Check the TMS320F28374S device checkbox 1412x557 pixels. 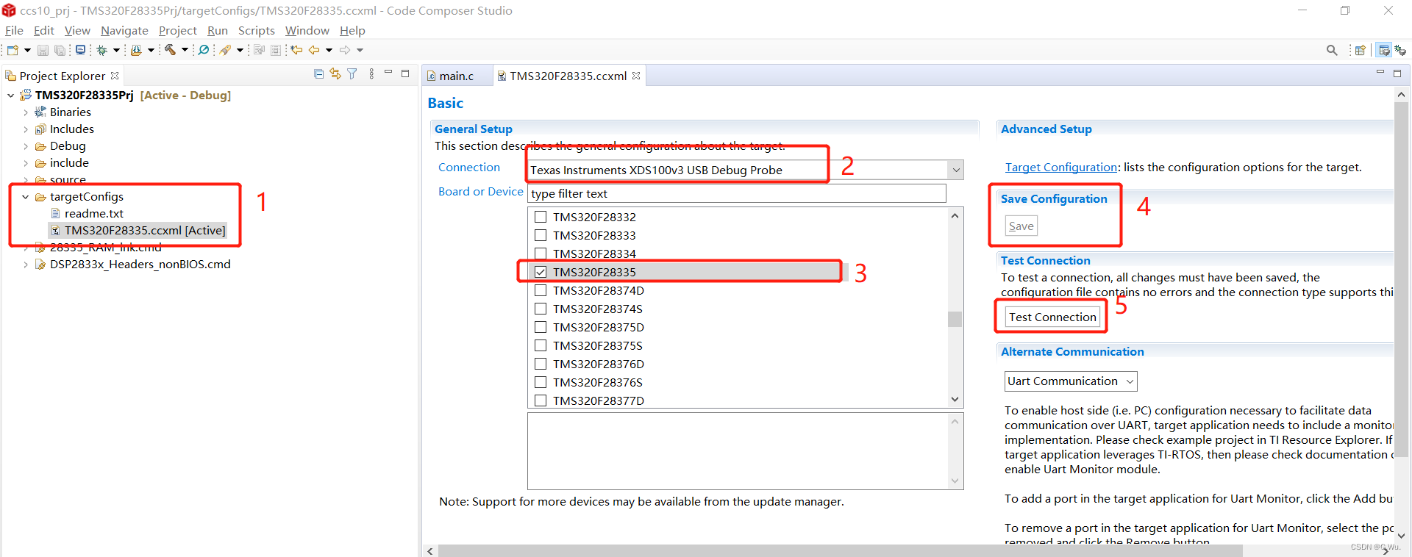point(541,309)
